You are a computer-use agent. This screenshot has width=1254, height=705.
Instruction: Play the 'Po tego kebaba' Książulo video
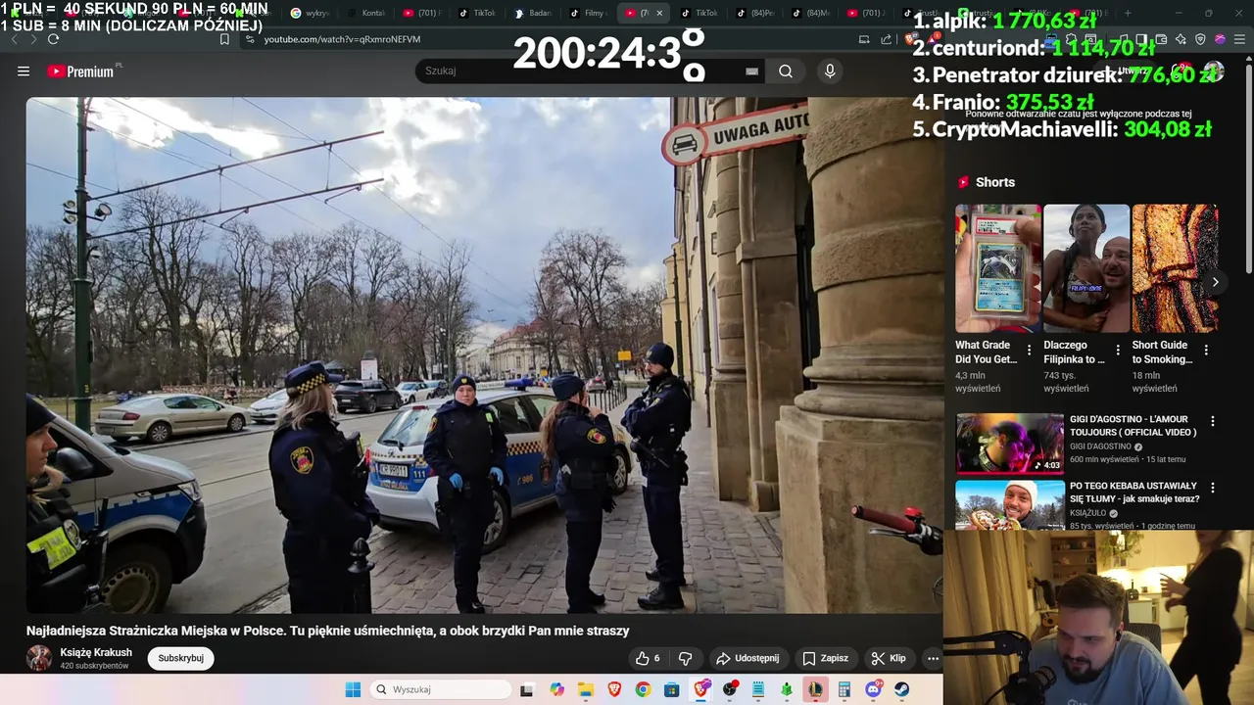point(1009,504)
